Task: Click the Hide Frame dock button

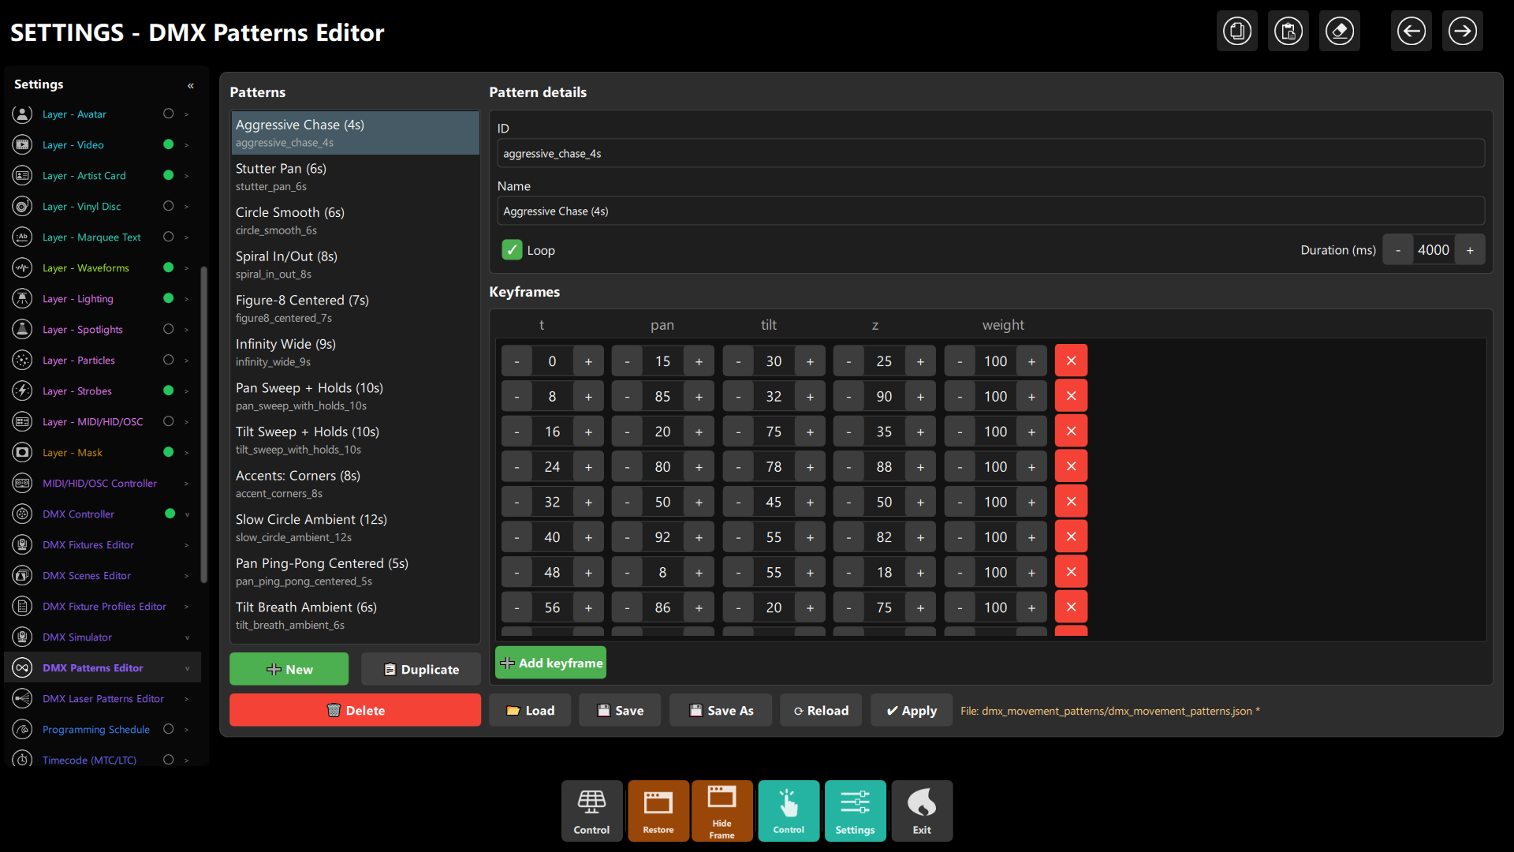Action: 722,811
